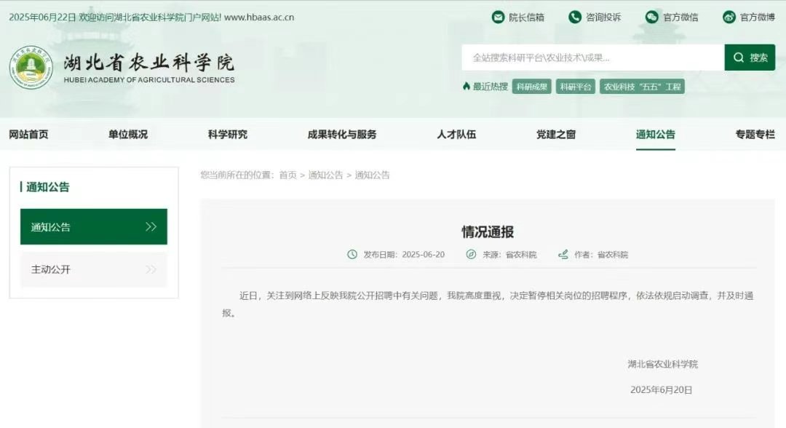The image size is (786, 428).
Task: Click the 农业科技"五五"工程 hot search tag
Action: (642, 87)
